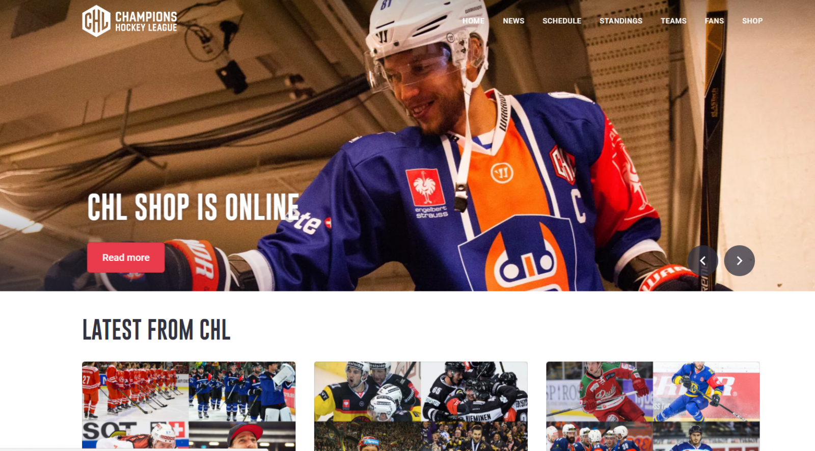The height and width of the screenshot is (451, 815).
Task: Go to previous slide with left arrow
Action: click(703, 260)
